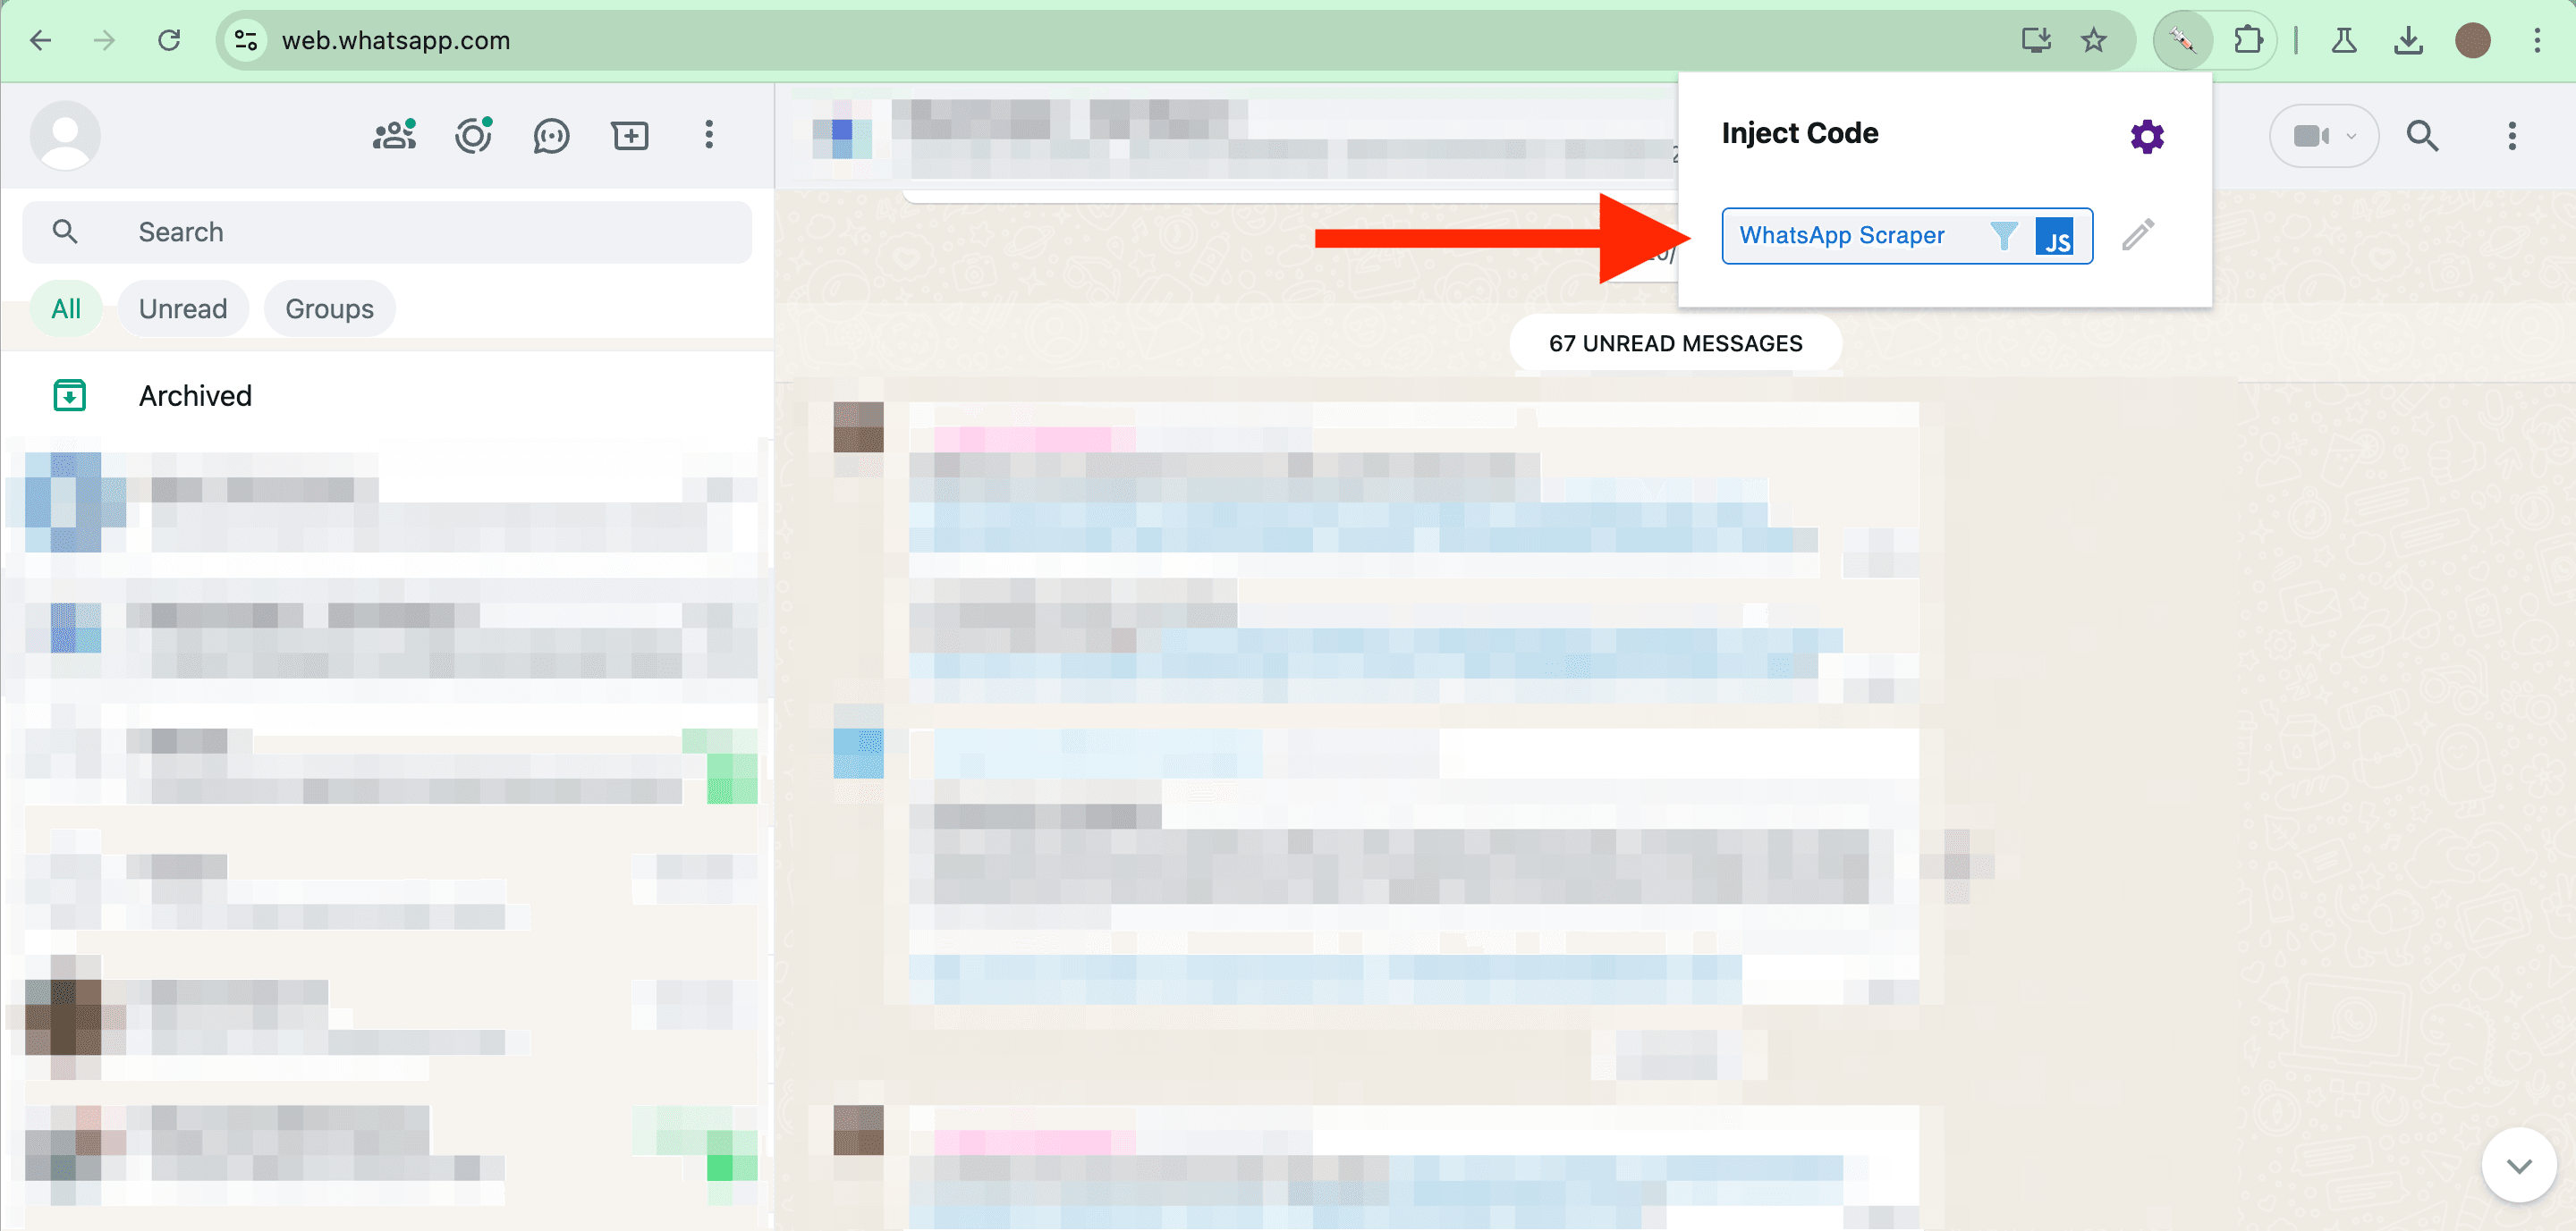Click the 67 UNREAD MESSAGES label
The height and width of the screenshot is (1231, 2576).
(1675, 343)
